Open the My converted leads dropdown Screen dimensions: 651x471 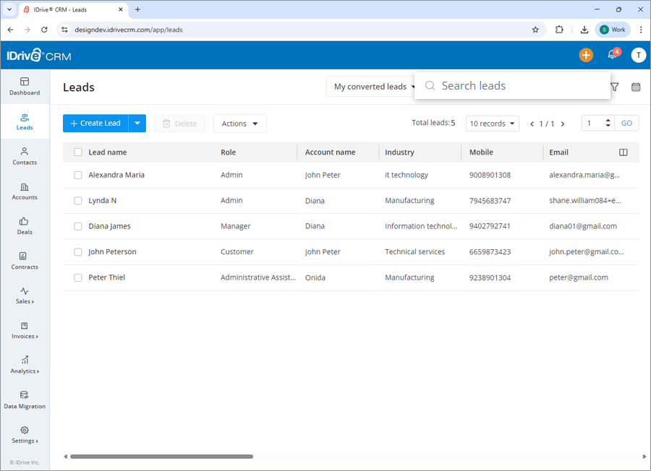coord(372,86)
